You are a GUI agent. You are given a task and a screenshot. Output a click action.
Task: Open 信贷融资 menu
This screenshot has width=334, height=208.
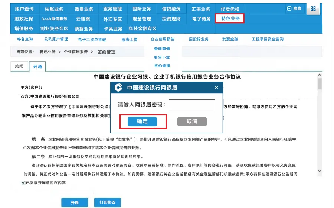171,9
